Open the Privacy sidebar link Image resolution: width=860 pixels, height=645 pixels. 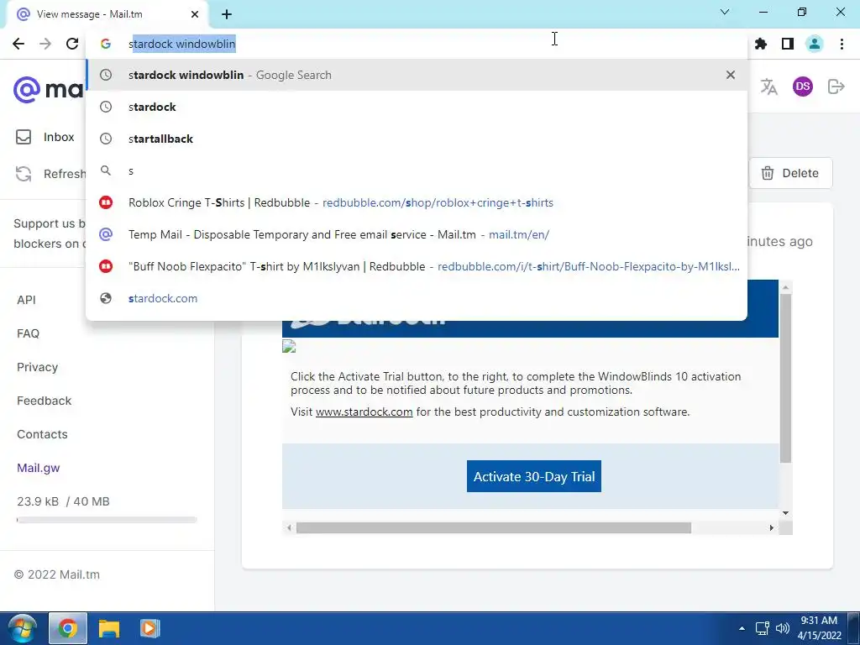pyautogui.click(x=37, y=367)
